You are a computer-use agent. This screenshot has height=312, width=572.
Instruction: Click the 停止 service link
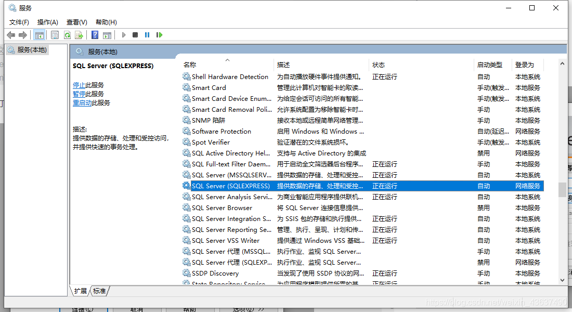tap(79, 85)
